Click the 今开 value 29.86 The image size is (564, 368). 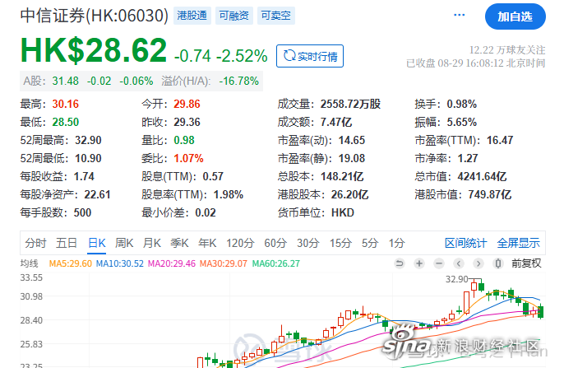pos(187,104)
